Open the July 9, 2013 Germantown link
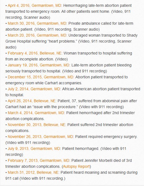This screenshot has width=144, height=187. click(x=34, y=149)
